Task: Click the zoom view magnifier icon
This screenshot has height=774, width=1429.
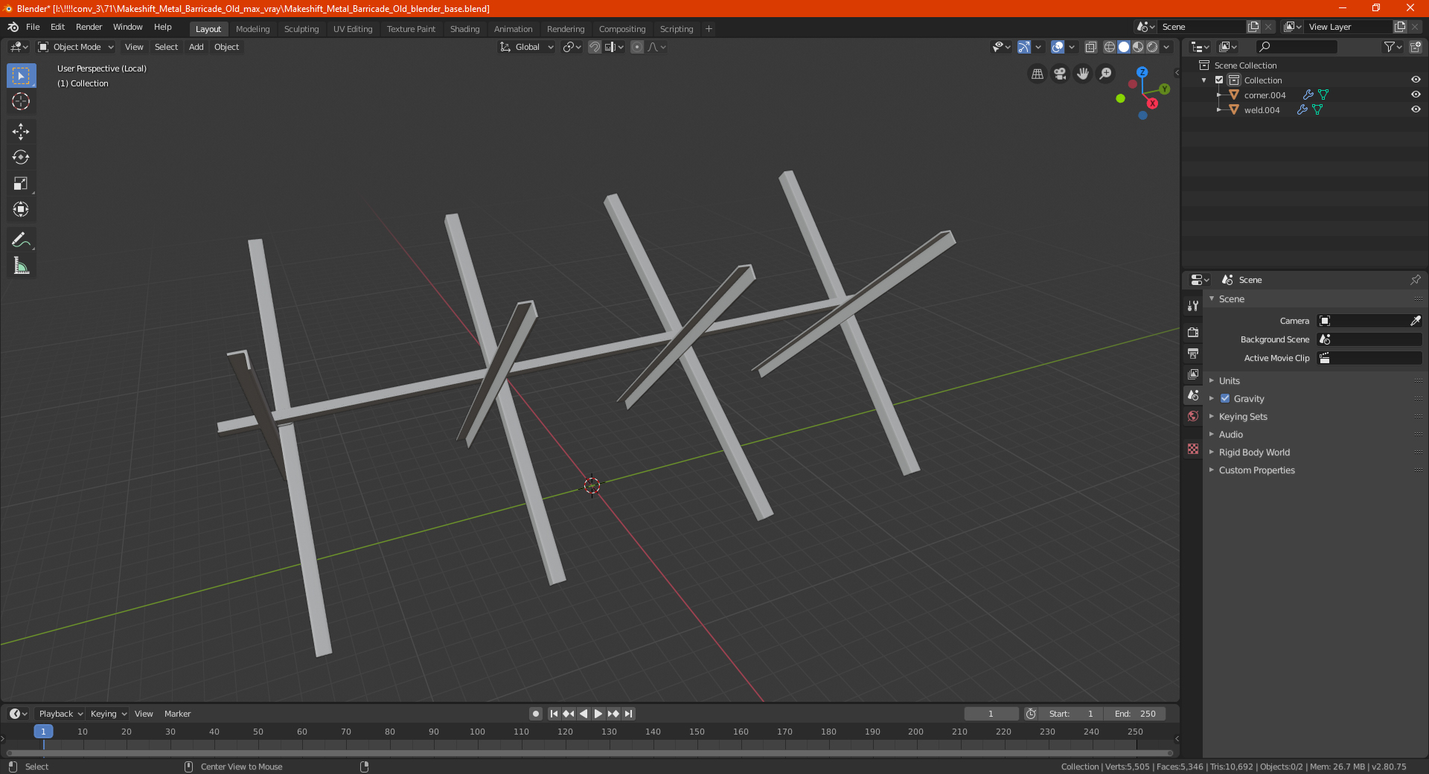Action: 1106,74
